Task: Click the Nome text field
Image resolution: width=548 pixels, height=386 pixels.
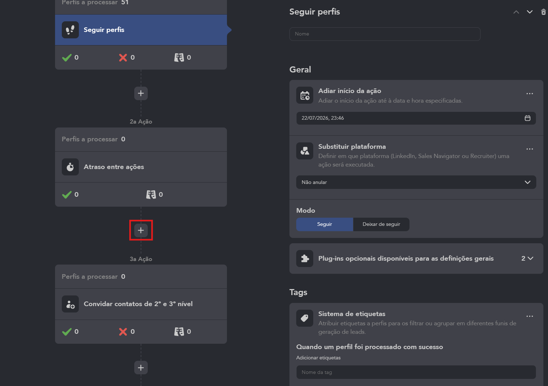Action: 385,34
